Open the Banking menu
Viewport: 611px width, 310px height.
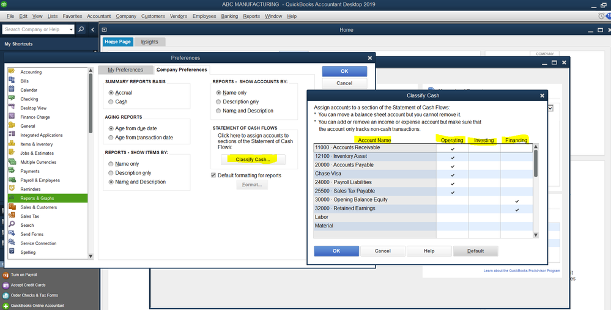[229, 16]
